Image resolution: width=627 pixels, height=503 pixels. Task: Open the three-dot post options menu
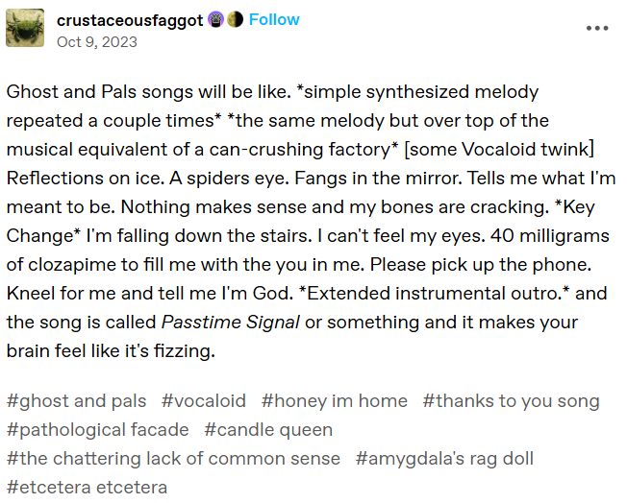pos(597,28)
